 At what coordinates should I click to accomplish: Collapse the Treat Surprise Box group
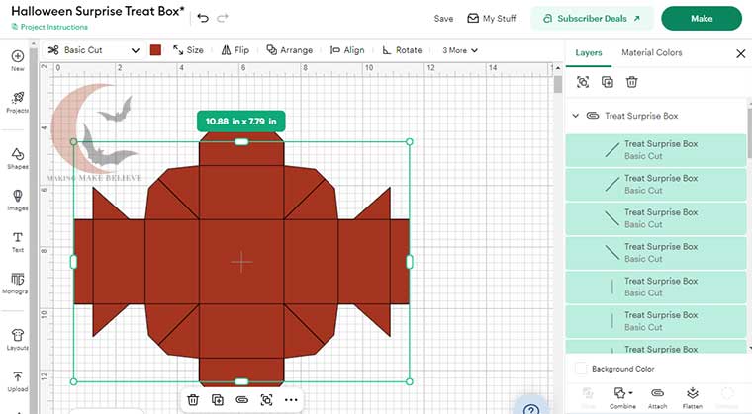point(576,116)
